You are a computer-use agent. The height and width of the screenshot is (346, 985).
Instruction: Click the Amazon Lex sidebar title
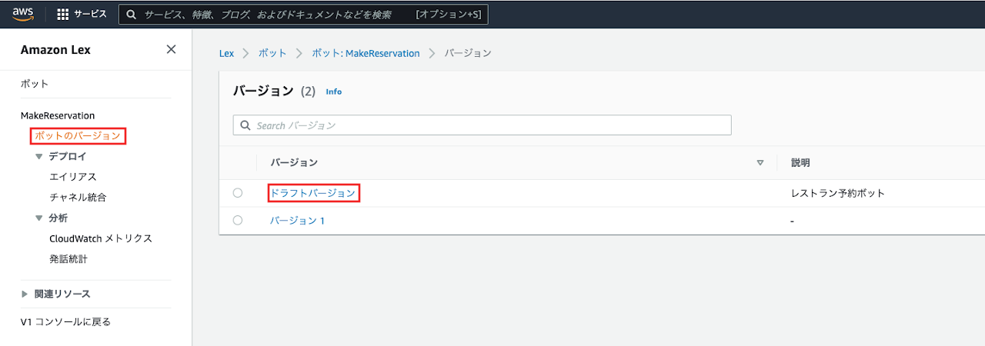coord(55,49)
